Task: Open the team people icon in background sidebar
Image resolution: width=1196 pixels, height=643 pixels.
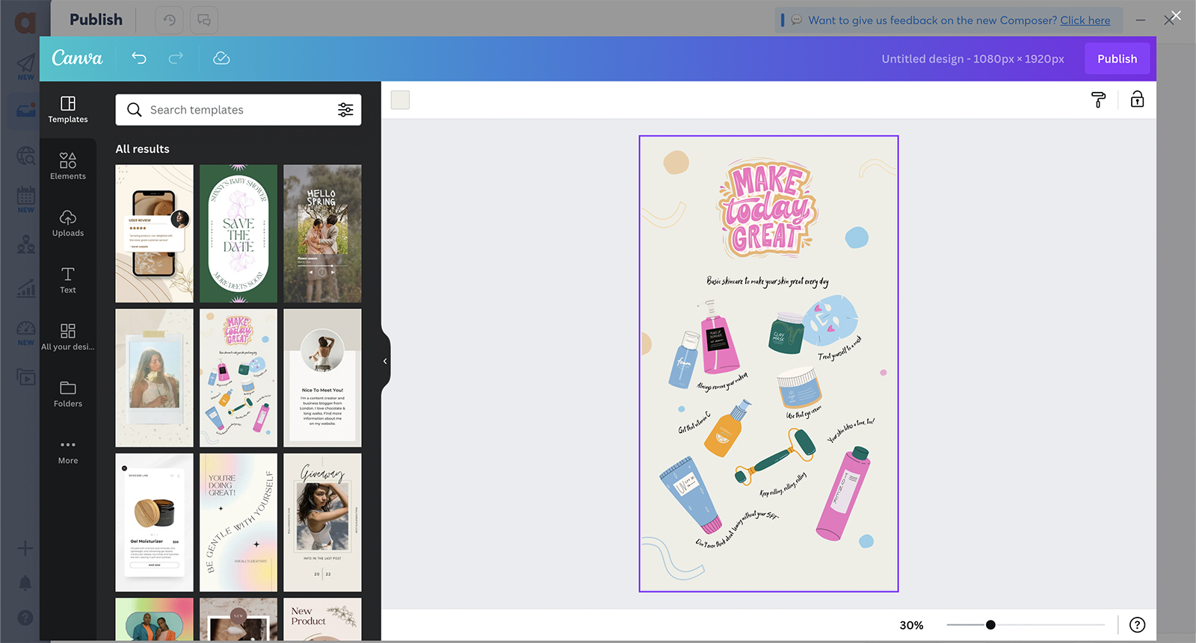Action: point(25,244)
